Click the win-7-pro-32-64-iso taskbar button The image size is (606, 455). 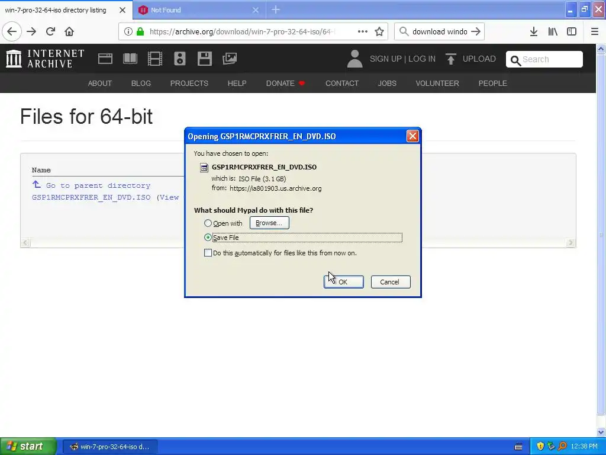coord(110,447)
